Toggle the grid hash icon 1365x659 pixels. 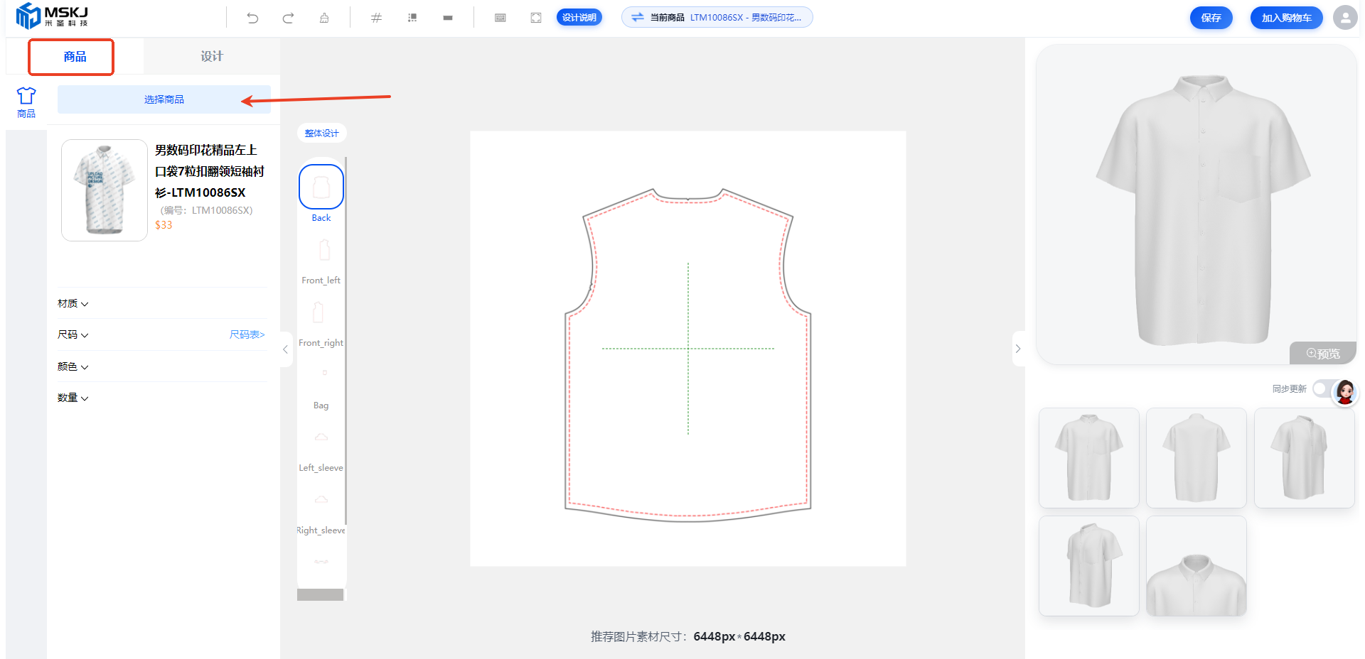(376, 18)
